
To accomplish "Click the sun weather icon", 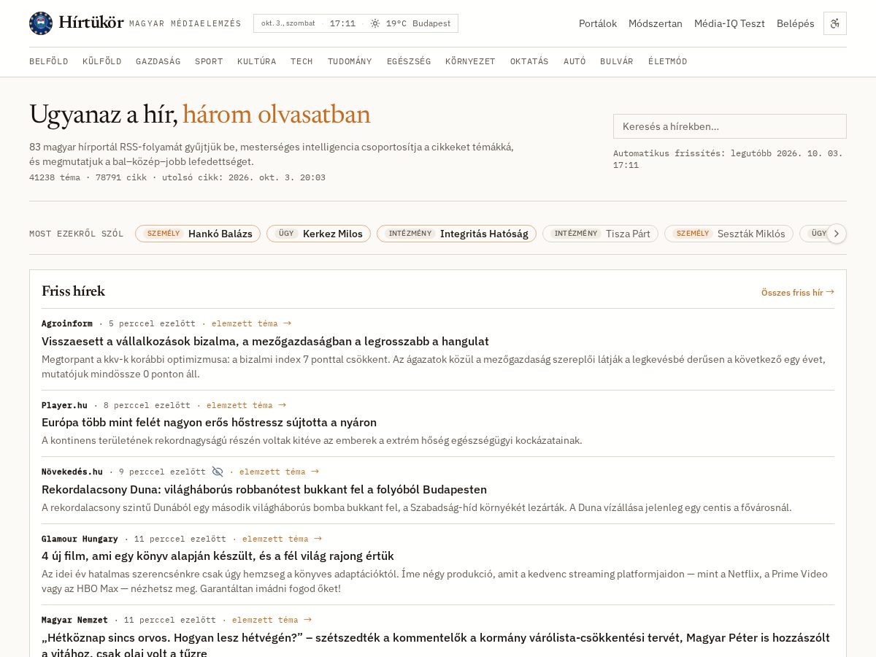I will point(375,23).
